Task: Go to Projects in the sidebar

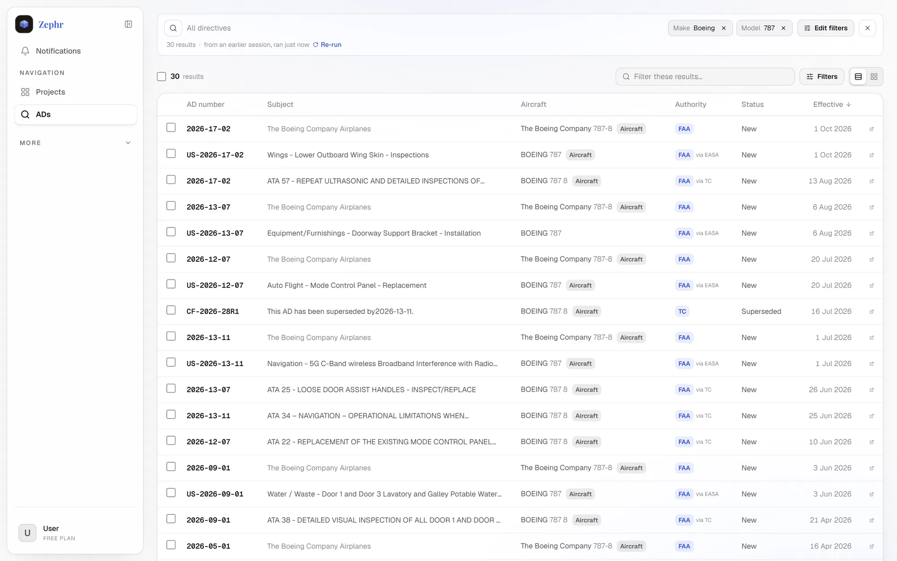Action: pos(75,92)
